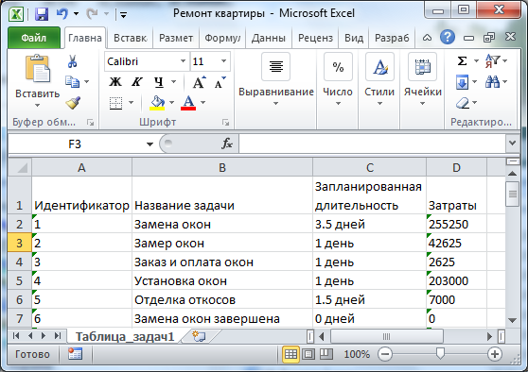This screenshot has height=372, width=528.
Task: Switch to the Рецензирование ribbon tab
Action: 315,38
